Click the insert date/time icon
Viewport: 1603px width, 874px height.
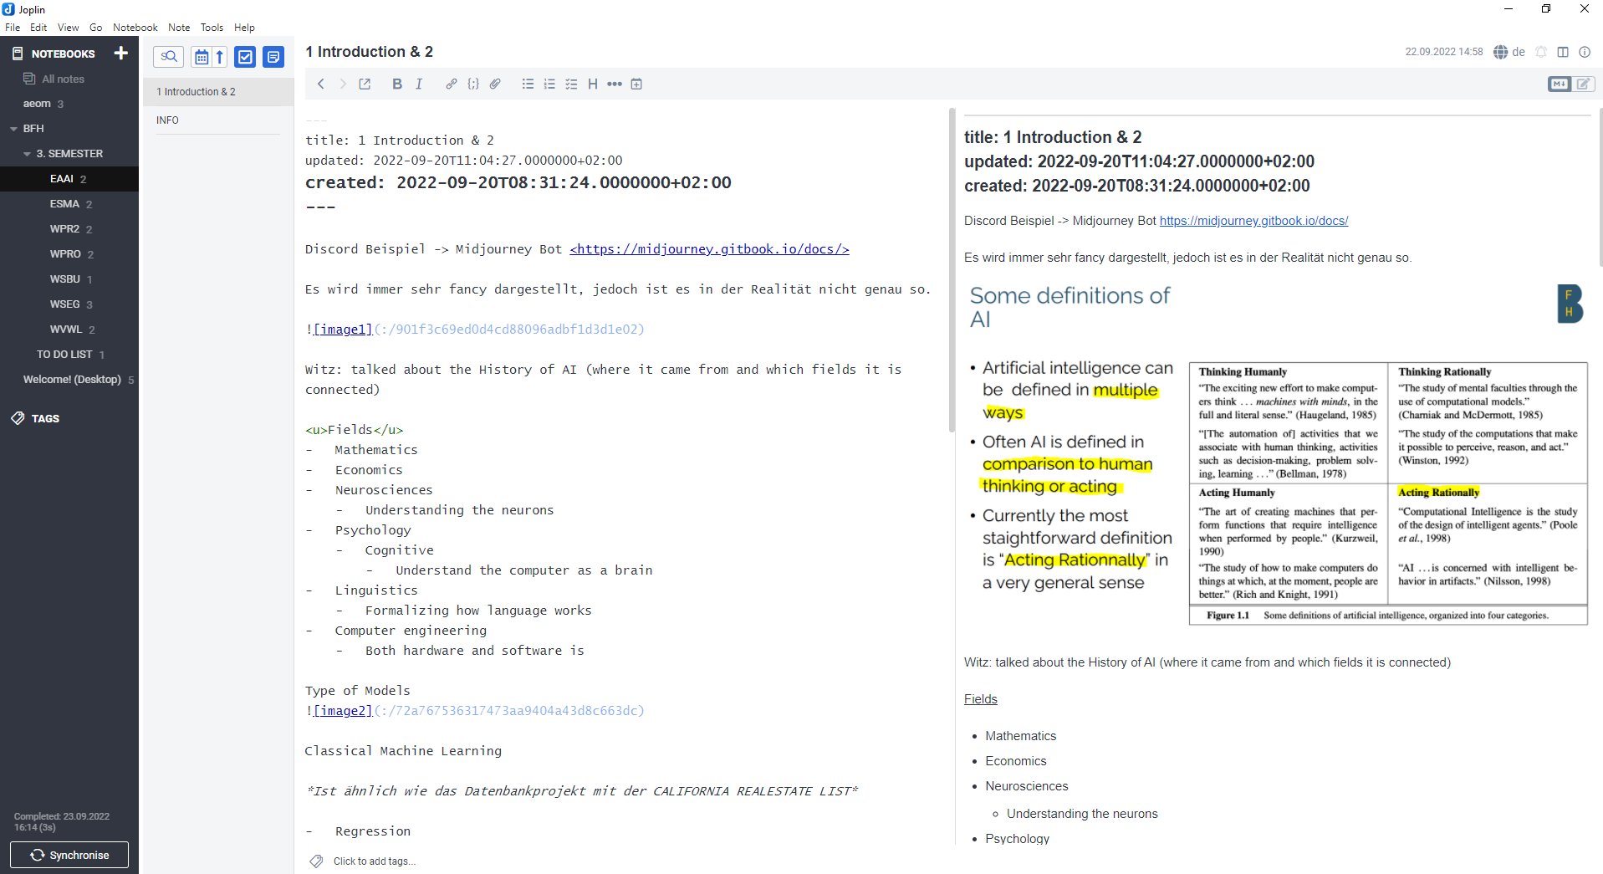coord(636,84)
